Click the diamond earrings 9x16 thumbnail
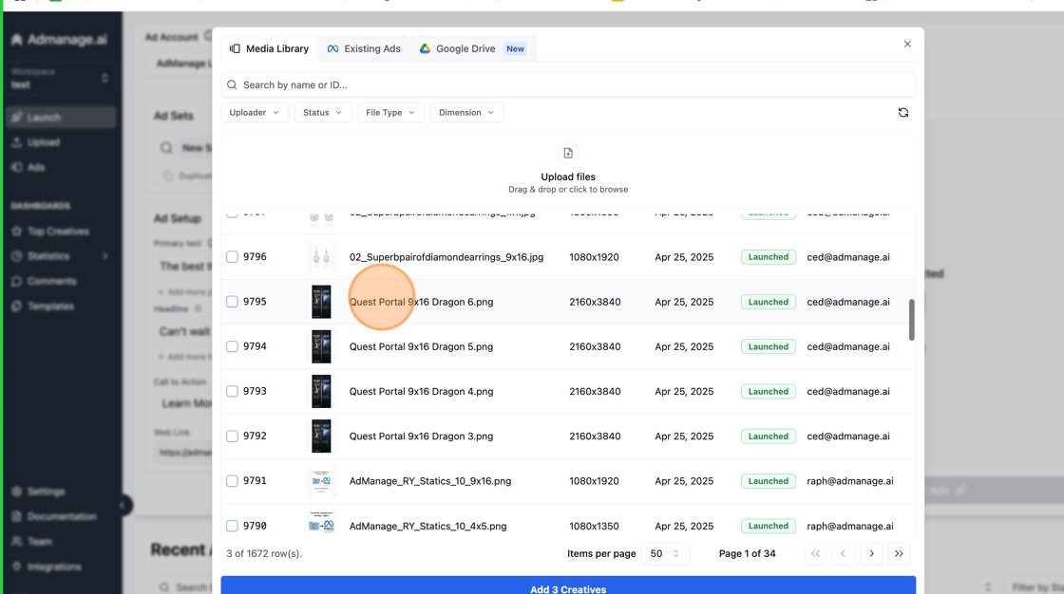This screenshot has width=1064, height=594. [x=321, y=257]
